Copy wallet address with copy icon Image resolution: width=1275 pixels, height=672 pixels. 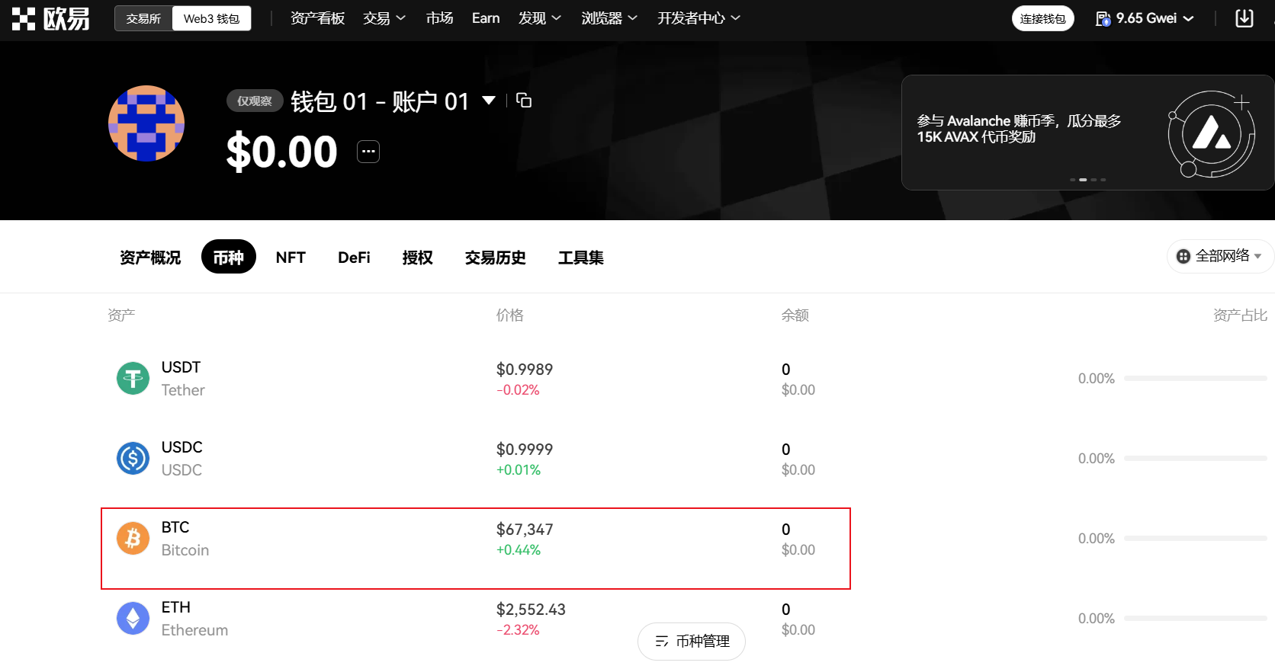click(x=524, y=101)
